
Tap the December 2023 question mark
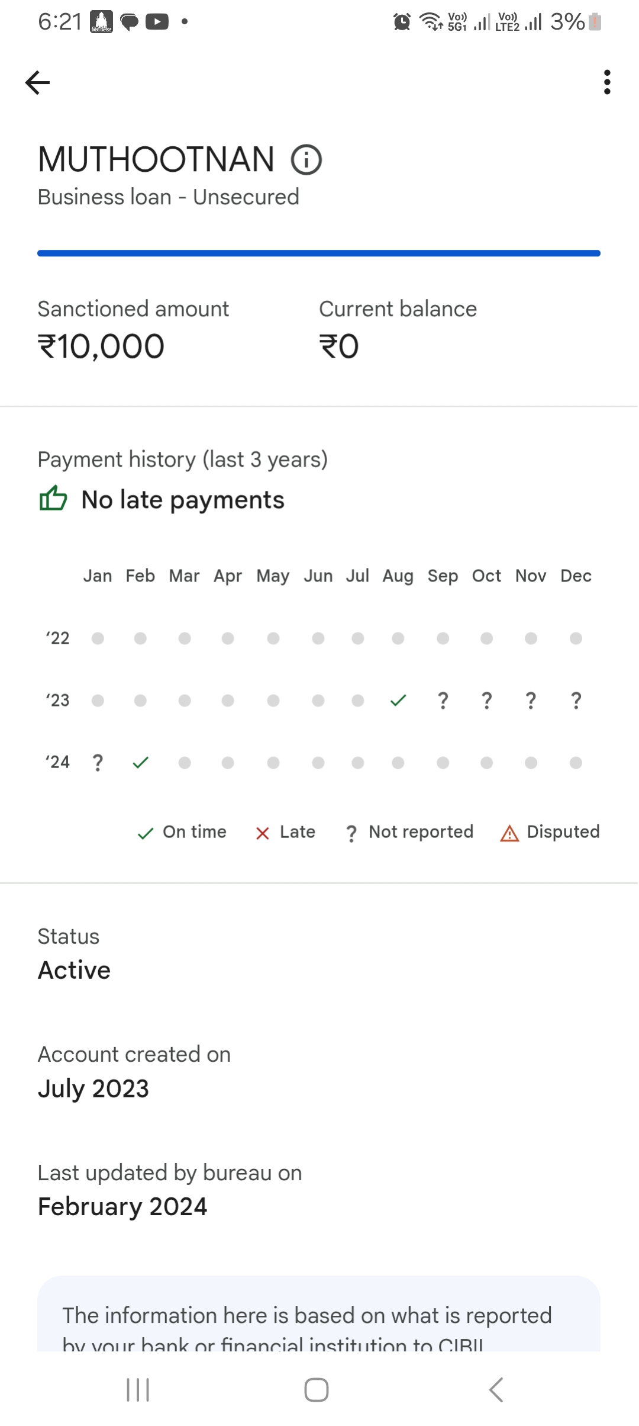(576, 701)
